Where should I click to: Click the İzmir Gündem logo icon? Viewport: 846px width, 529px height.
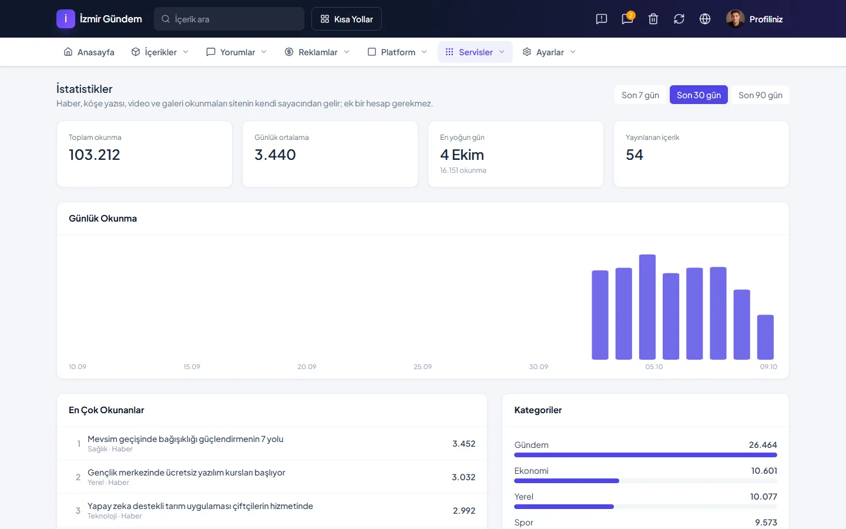point(66,19)
